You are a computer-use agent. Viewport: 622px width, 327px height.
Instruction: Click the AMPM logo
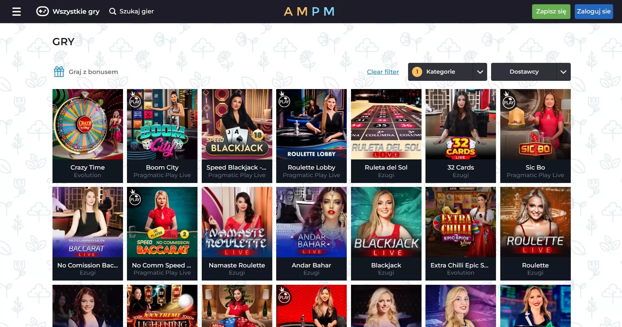pos(309,12)
